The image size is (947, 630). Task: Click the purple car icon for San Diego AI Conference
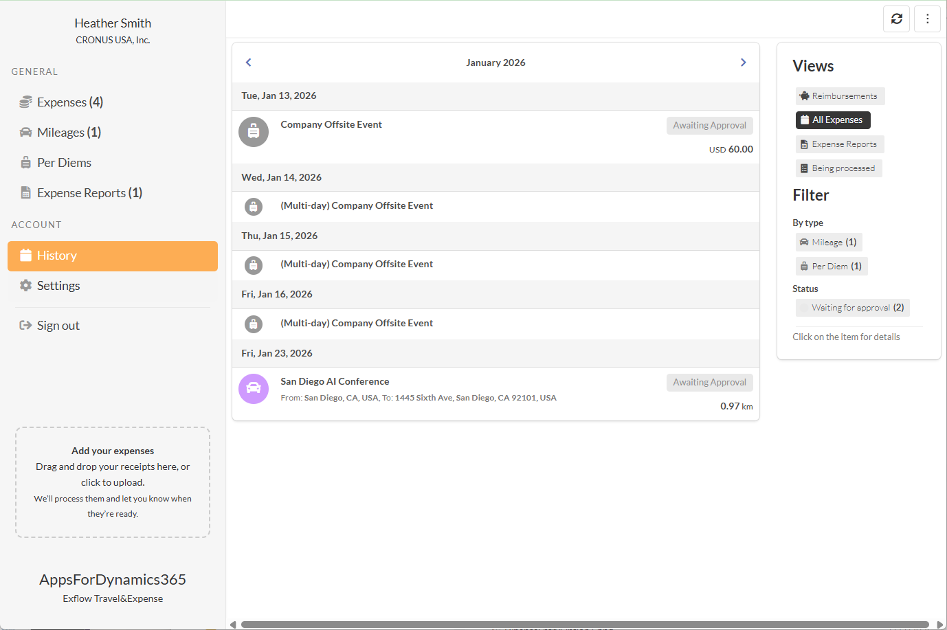[254, 389]
